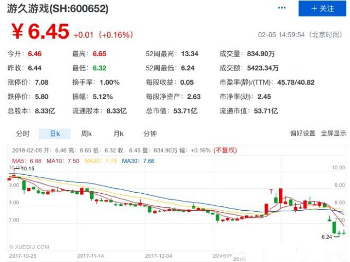This screenshot has height=262, width=350.
Task: Click the timestamp 02-05 14:59:54
Action: 281,35
